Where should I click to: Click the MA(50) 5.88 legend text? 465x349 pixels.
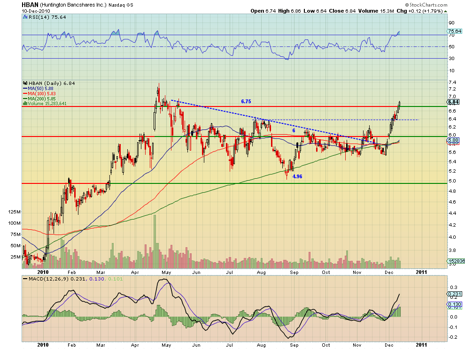point(40,89)
